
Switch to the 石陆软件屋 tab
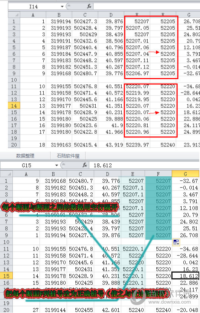(68, 156)
